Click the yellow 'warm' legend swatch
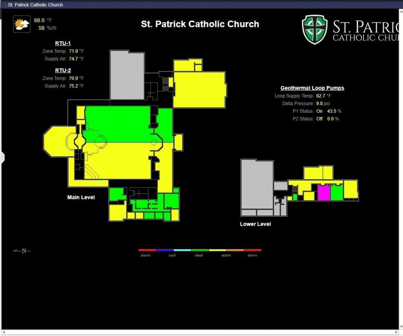This screenshot has width=403, height=336. click(217, 250)
